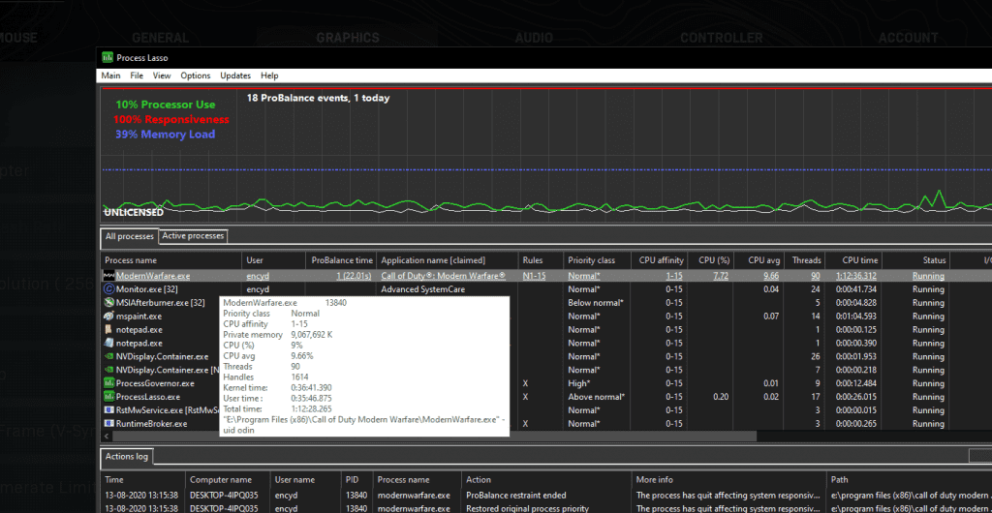
Task: Click the notepad.exe icon with 0:00:00.390 CPU time
Action: [108, 343]
